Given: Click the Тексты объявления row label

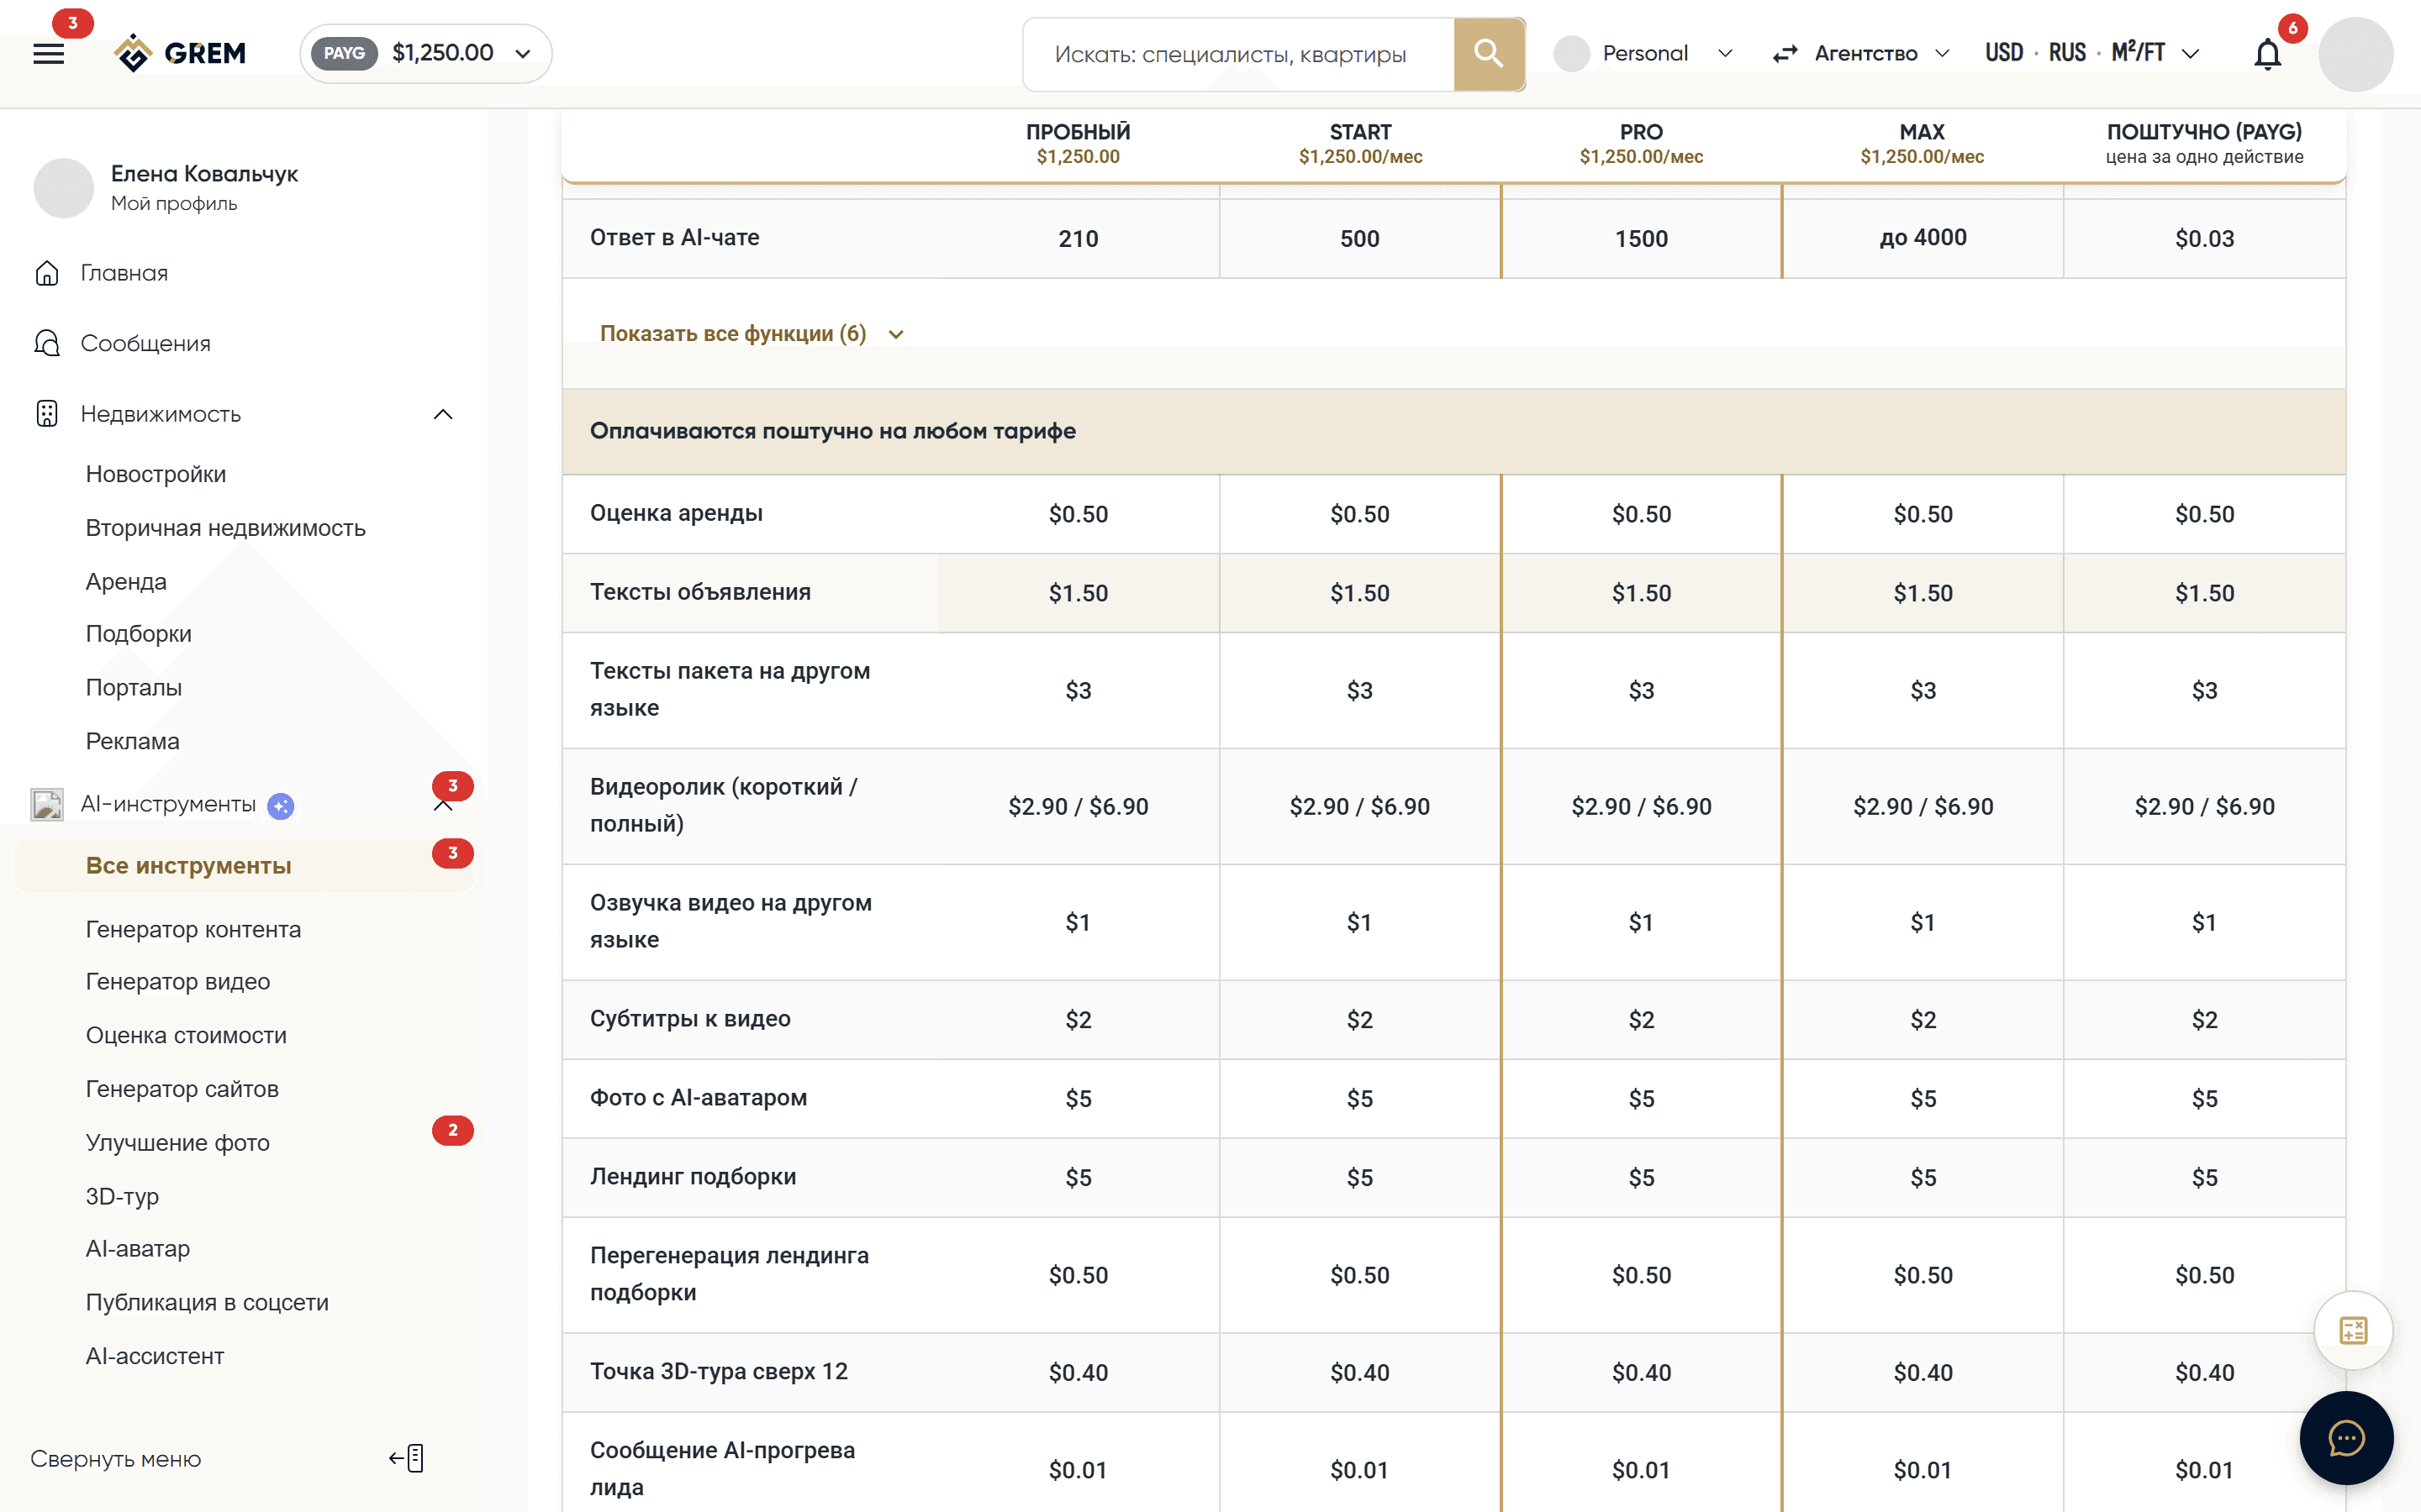Looking at the screenshot, I should [700, 592].
